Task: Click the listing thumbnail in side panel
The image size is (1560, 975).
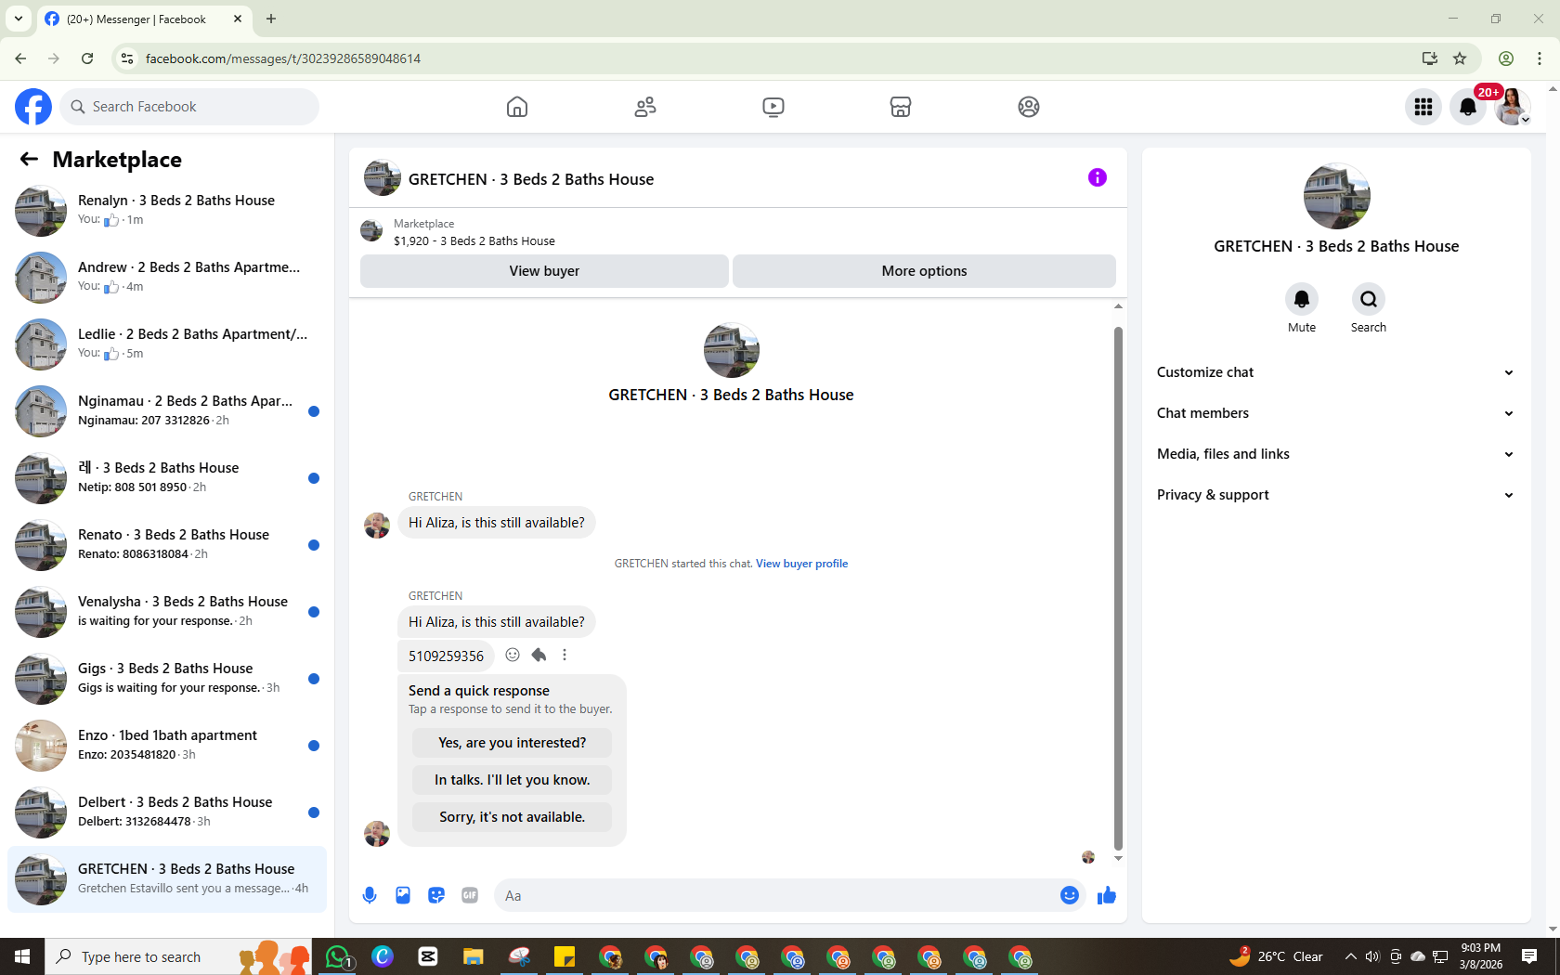Action: 1336,196
